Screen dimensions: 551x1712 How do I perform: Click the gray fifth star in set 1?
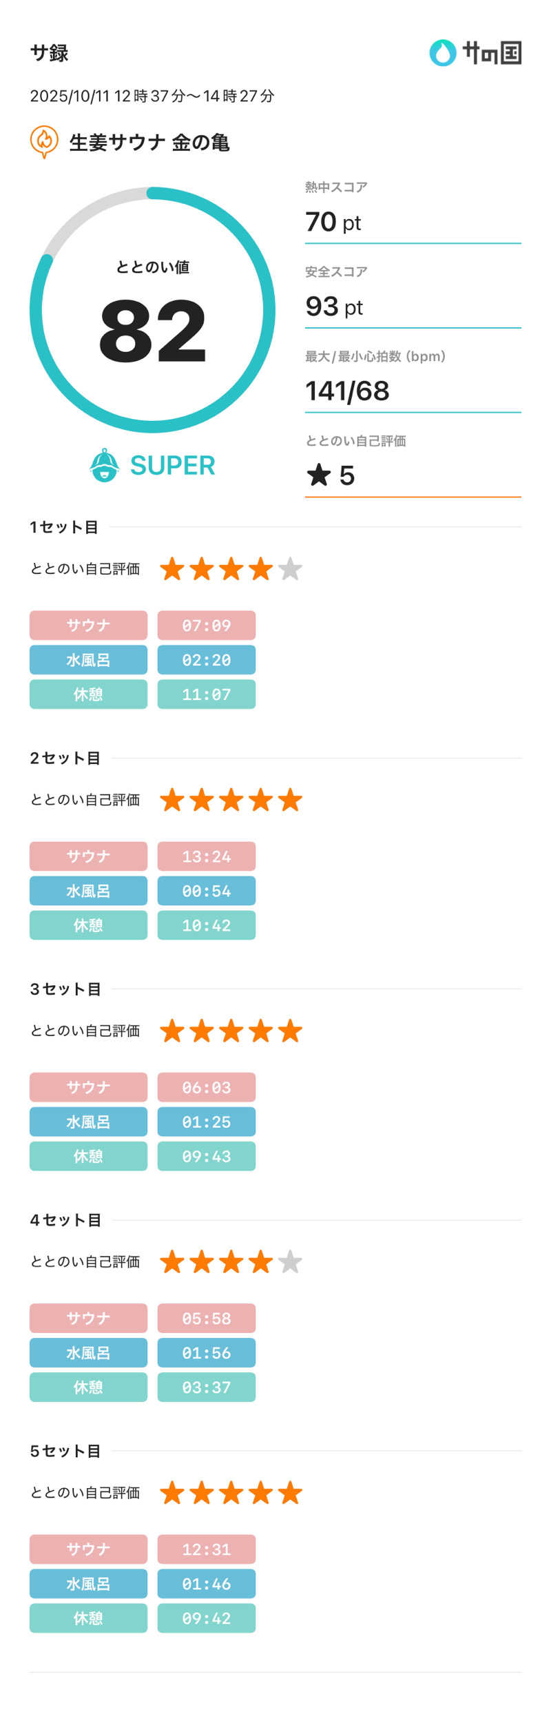point(290,569)
